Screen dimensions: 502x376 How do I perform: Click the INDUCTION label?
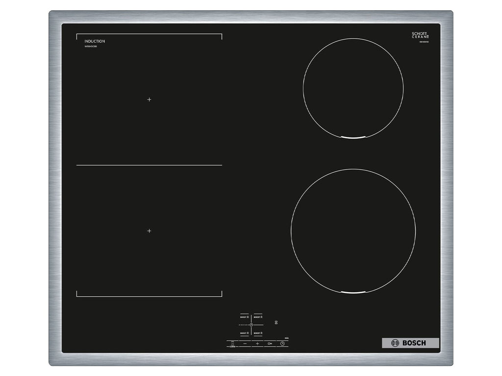(x=95, y=41)
